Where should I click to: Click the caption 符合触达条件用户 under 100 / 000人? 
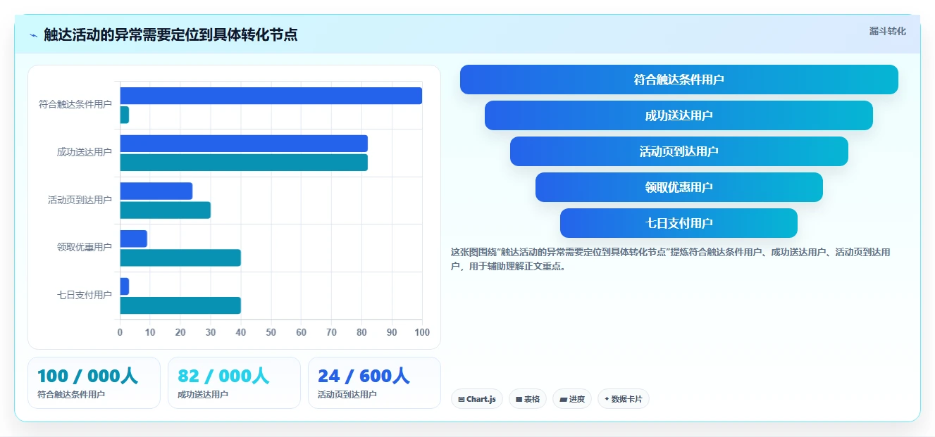pos(71,395)
